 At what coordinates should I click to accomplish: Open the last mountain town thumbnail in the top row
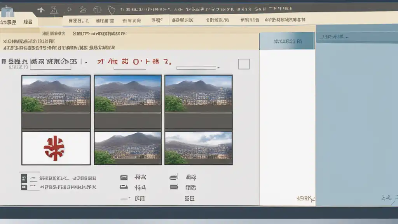[x=199, y=93]
